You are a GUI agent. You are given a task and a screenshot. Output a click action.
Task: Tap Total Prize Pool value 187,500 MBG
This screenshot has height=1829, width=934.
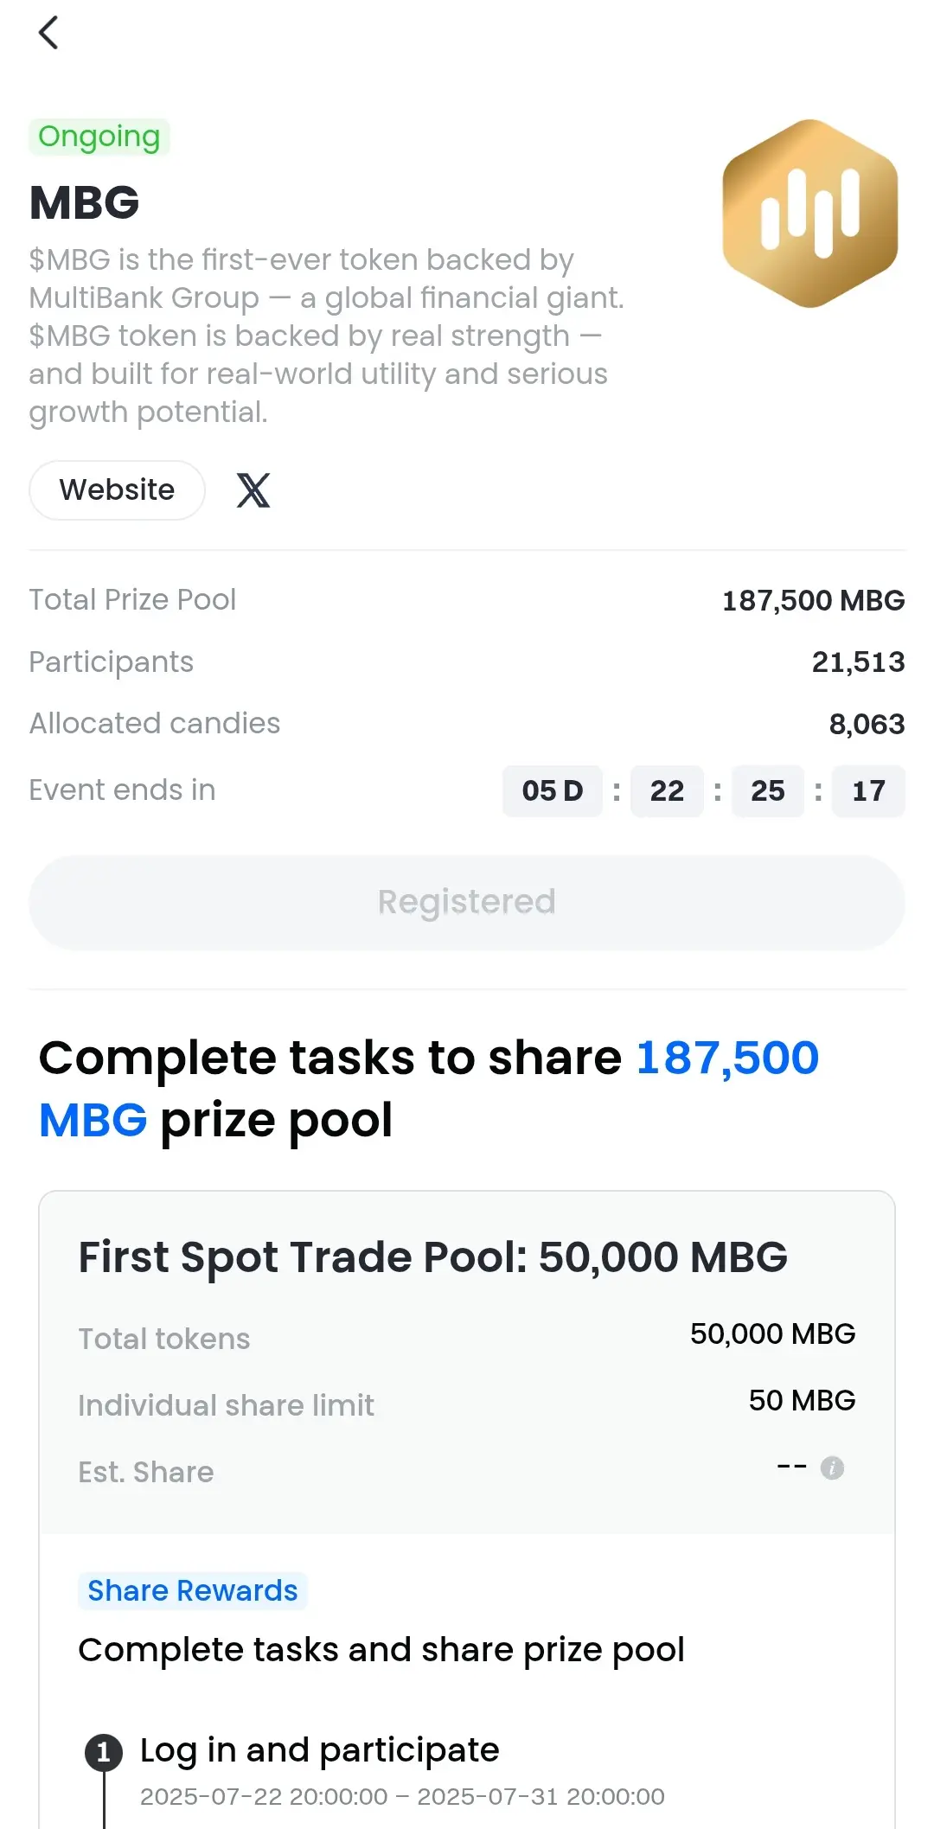coord(814,600)
